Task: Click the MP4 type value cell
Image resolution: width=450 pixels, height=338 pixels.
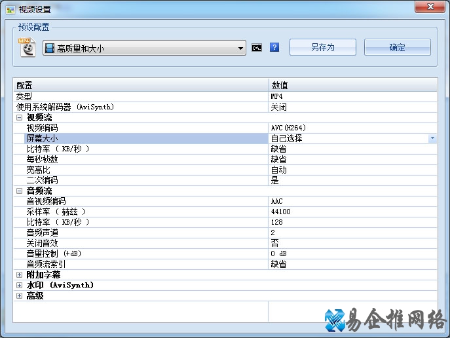Action: click(x=353, y=96)
